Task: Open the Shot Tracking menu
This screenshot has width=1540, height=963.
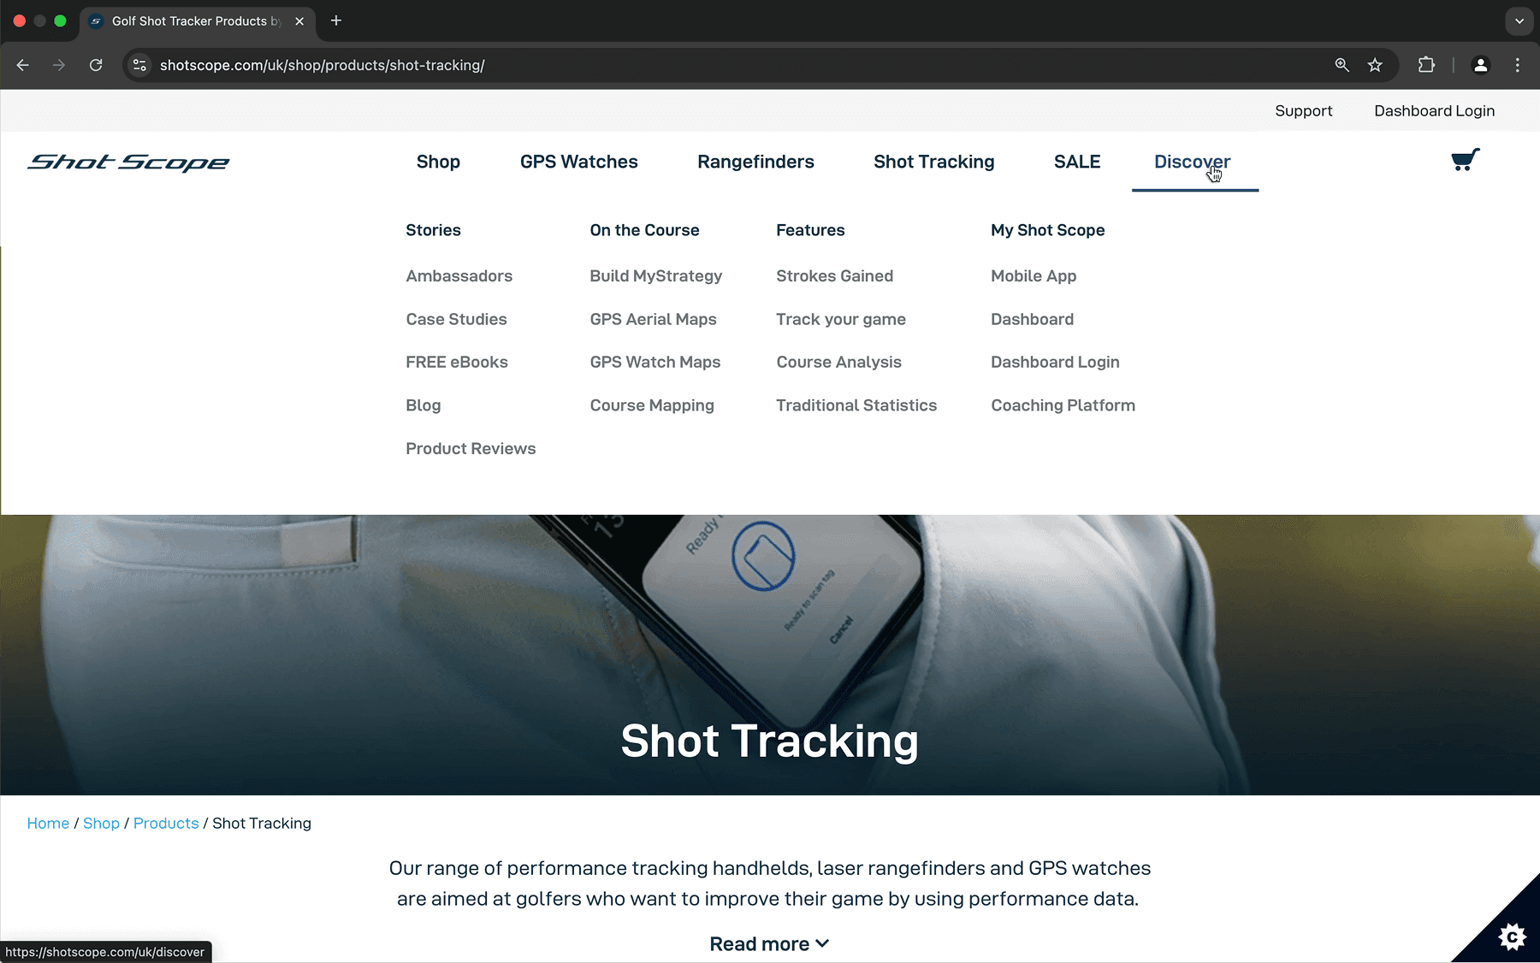Action: (x=934, y=162)
